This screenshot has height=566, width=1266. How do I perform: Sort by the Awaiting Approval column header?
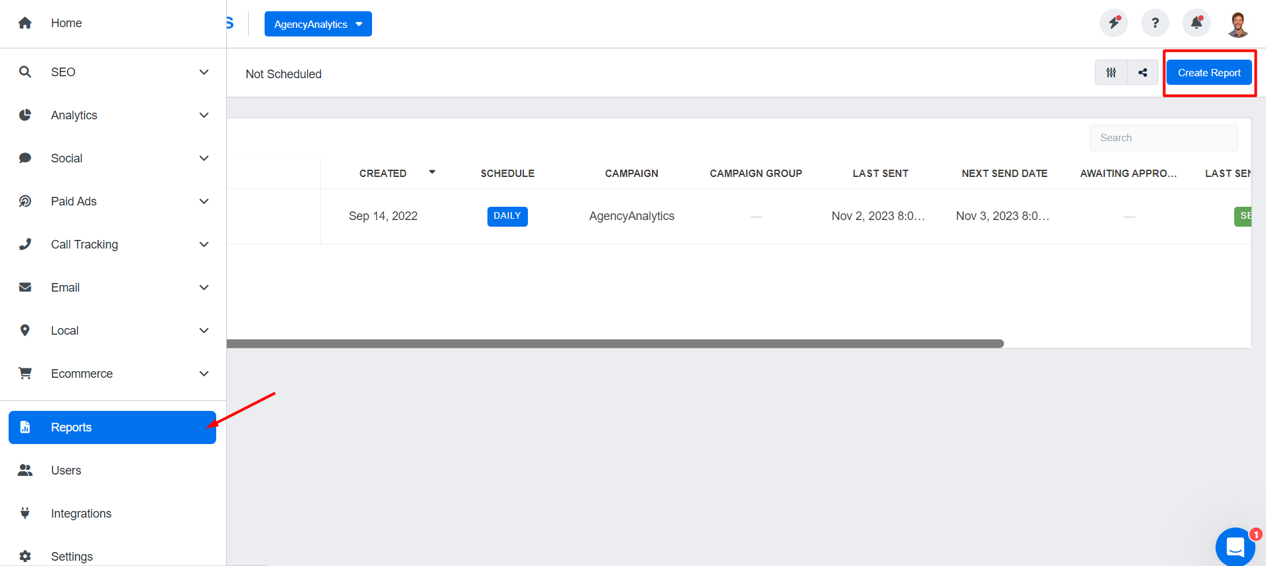1128,174
